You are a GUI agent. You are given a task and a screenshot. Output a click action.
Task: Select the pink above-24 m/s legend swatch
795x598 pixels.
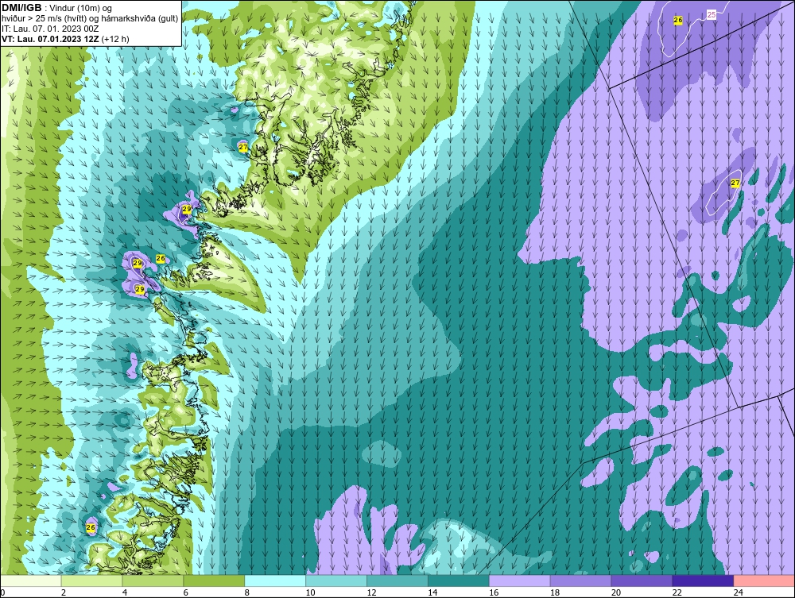click(x=765, y=581)
